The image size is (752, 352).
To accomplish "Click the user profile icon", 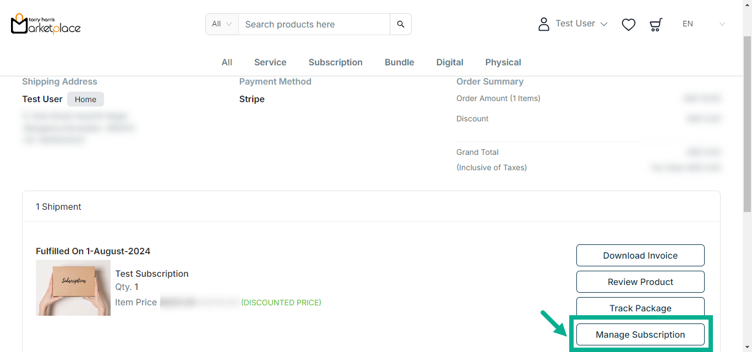I will [543, 24].
